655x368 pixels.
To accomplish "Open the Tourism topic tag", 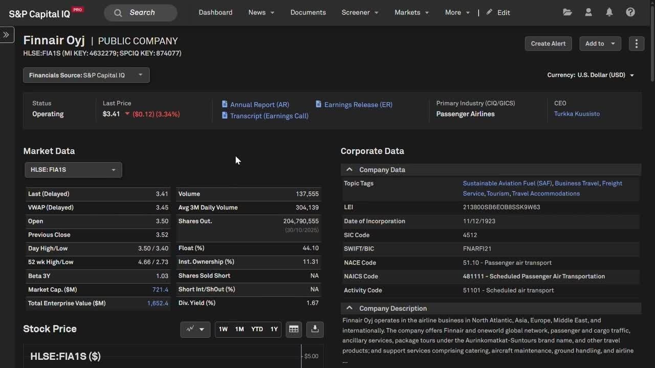I will coord(498,193).
